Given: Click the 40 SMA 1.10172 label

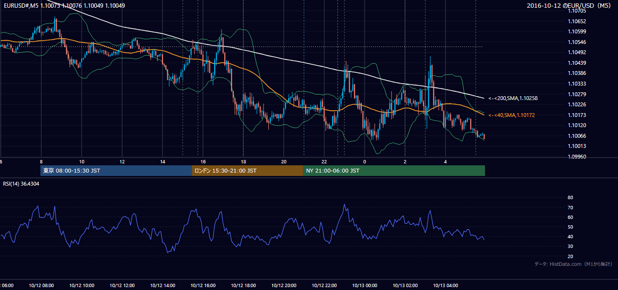Looking at the screenshot, I should [512, 115].
